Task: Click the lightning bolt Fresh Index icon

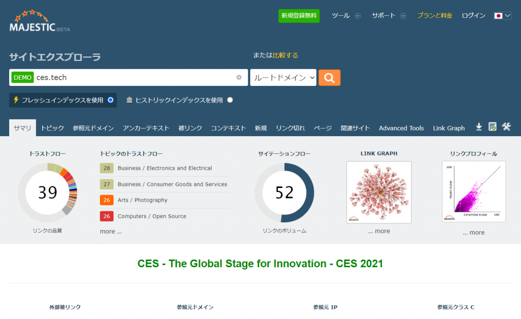Action: [16, 100]
